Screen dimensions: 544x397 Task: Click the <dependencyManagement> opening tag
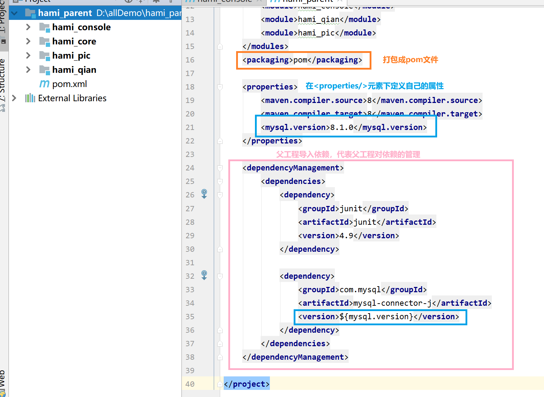pos(293,168)
